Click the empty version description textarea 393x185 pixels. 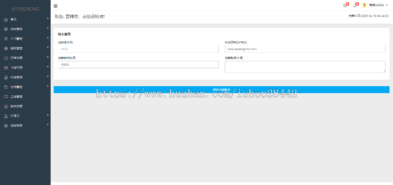click(305, 67)
